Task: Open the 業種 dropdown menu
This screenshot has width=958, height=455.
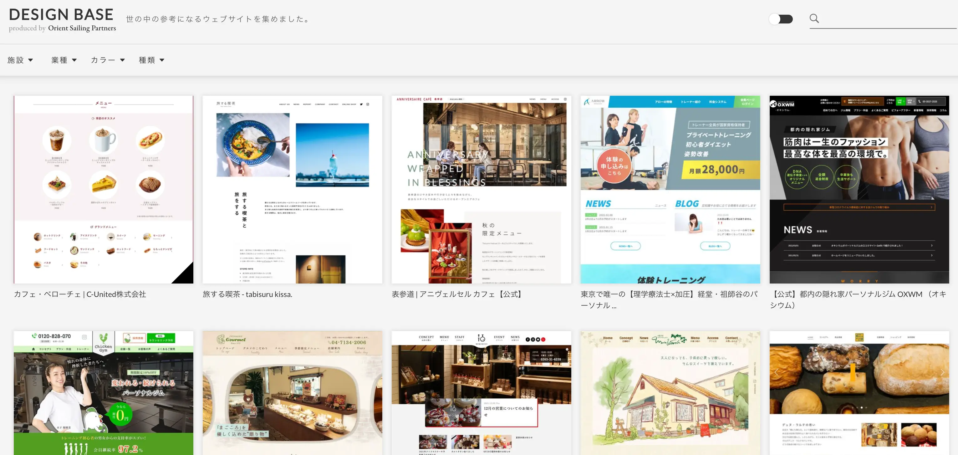Action: pos(64,60)
